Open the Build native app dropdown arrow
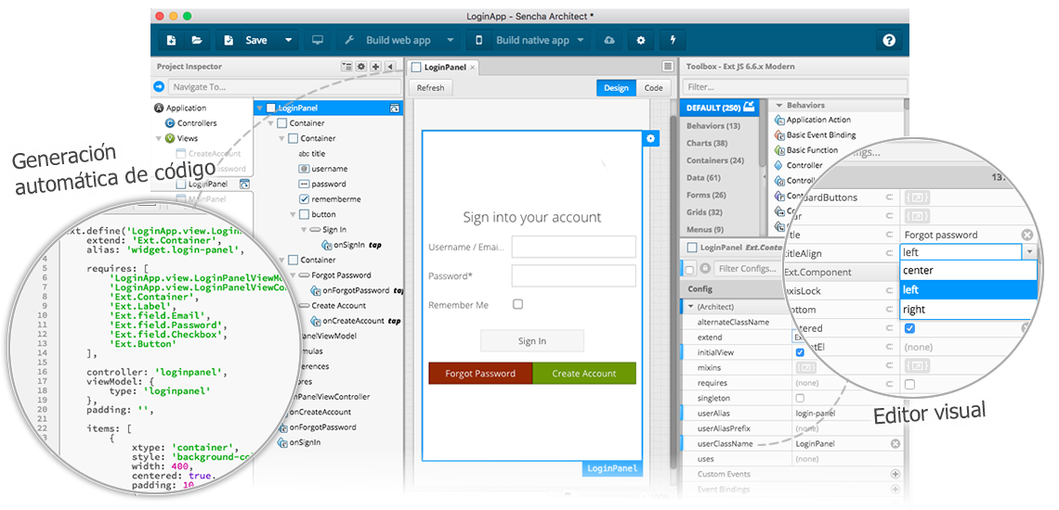The image size is (1059, 510). [581, 41]
